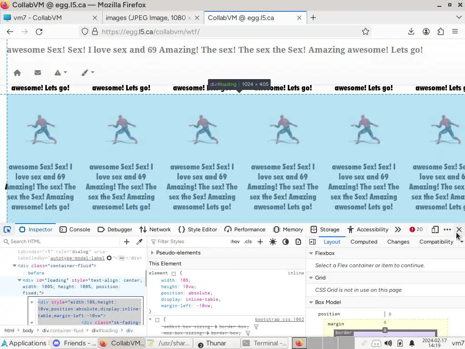Pick a color with the eyedropper
This screenshot has width=465, height=349.
(x=139, y=242)
